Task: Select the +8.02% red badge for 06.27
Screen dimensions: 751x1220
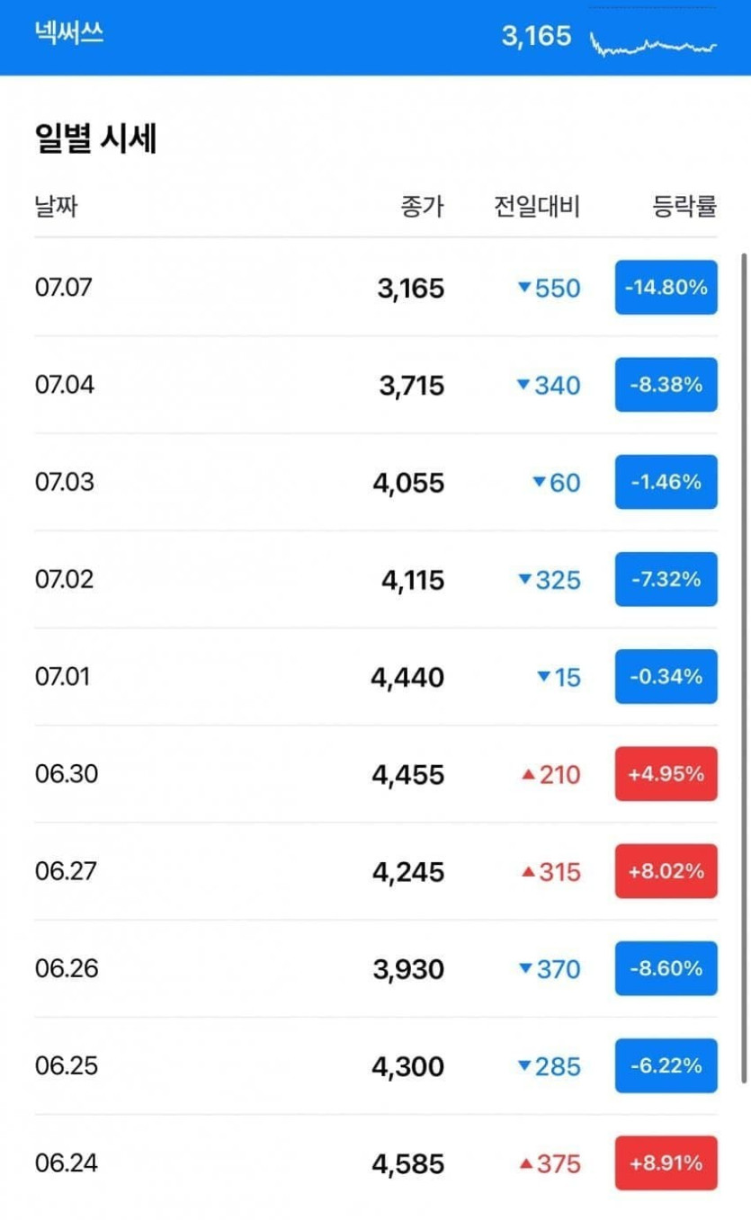Action: pos(666,870)
